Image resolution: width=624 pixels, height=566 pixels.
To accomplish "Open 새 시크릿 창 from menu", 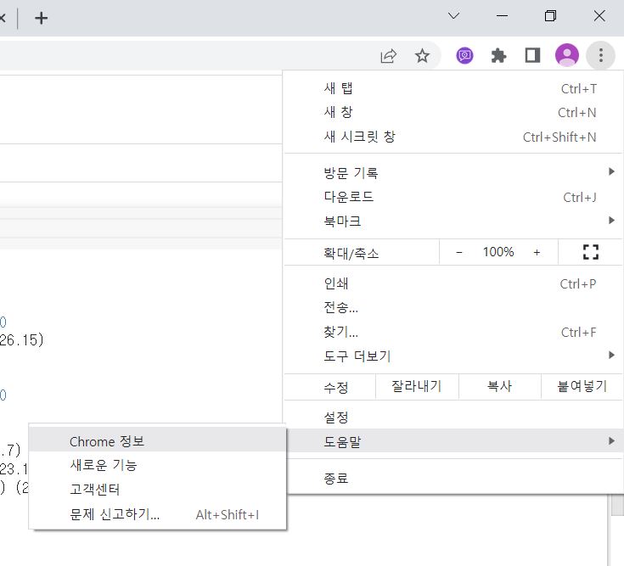I will [x=453, y=137].
